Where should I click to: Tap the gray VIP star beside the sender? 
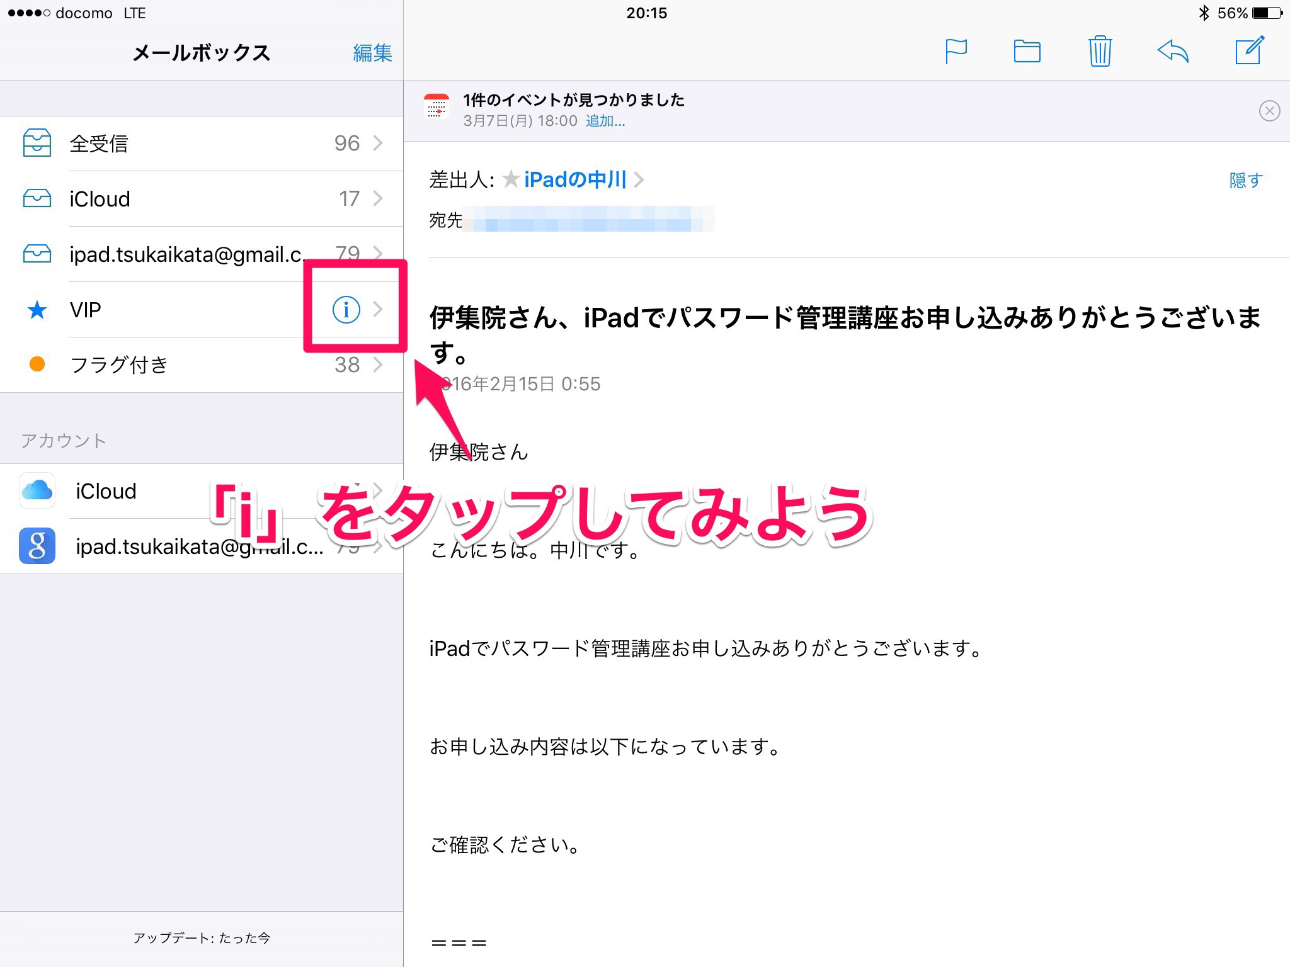tap(511, 180)
